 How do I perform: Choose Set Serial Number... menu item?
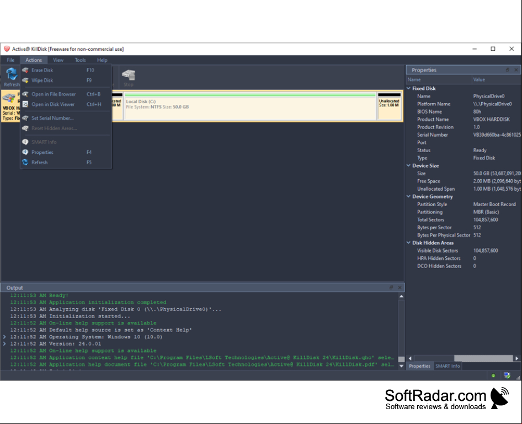tap(66, 118)
